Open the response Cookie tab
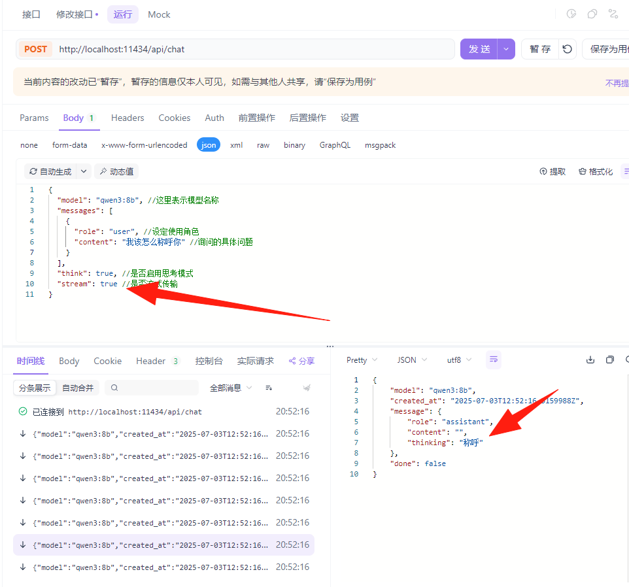The width and height of the screenshot is (629, 587). coord(107,361)
